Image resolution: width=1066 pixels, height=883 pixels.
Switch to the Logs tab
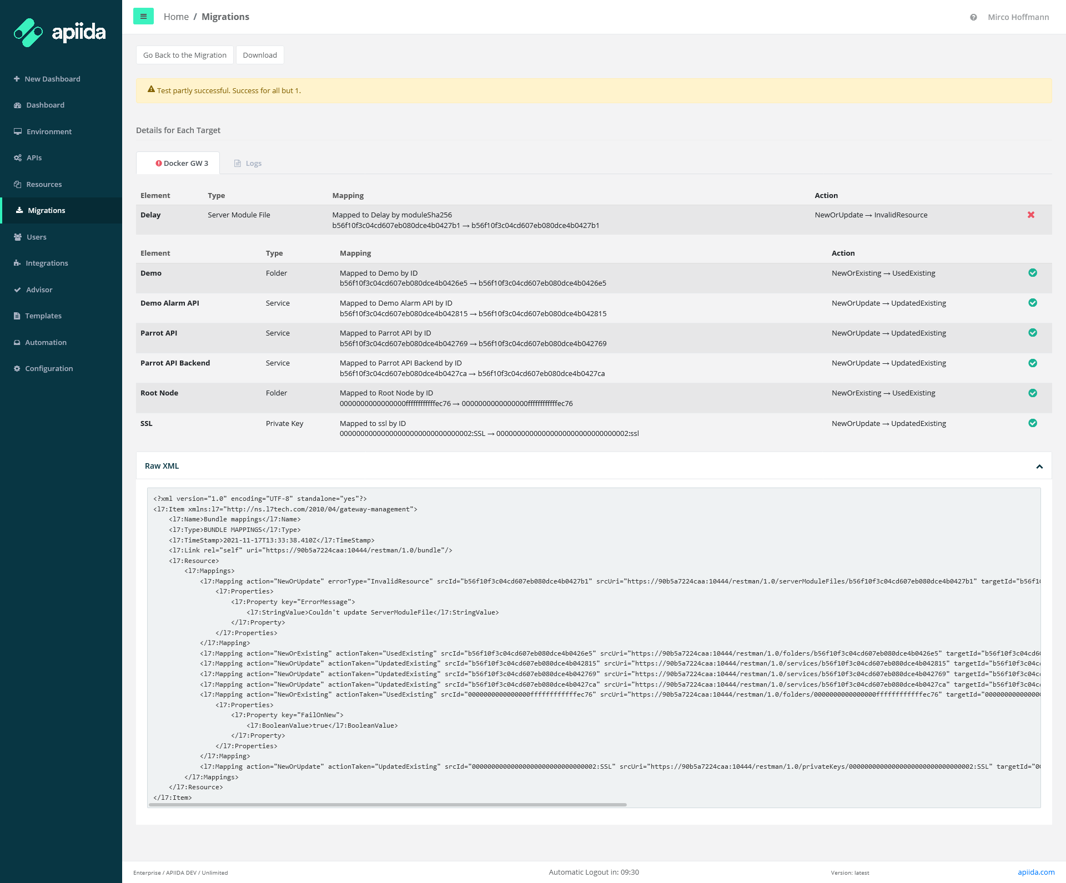point(248,164)
